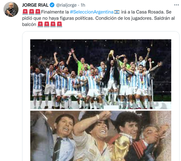Open the @rialjorge handle link
The image size is (181, 161).
66,5
